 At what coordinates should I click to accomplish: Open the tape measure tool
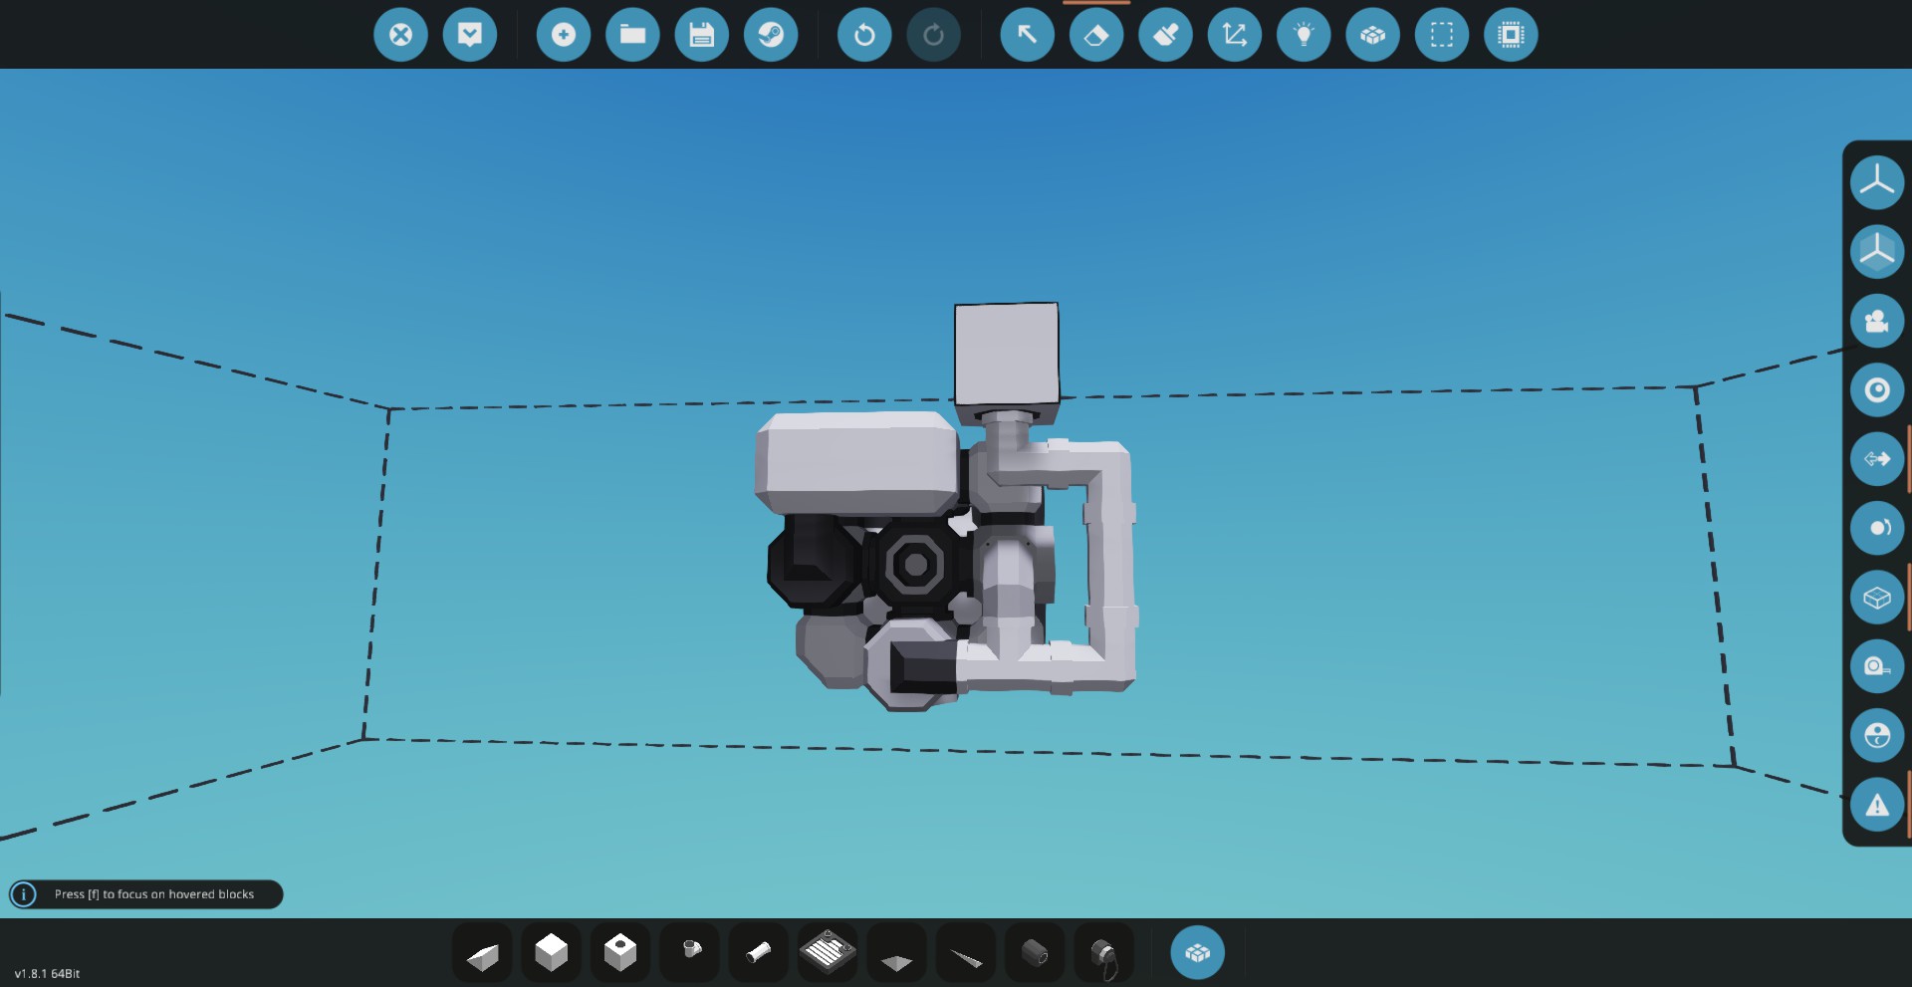(1877, 666)
